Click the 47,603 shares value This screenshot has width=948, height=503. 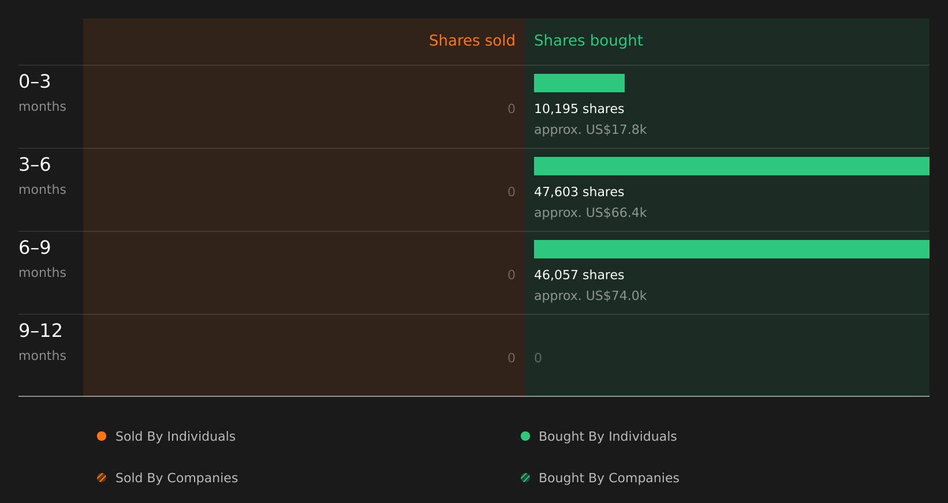coord(579,192)
